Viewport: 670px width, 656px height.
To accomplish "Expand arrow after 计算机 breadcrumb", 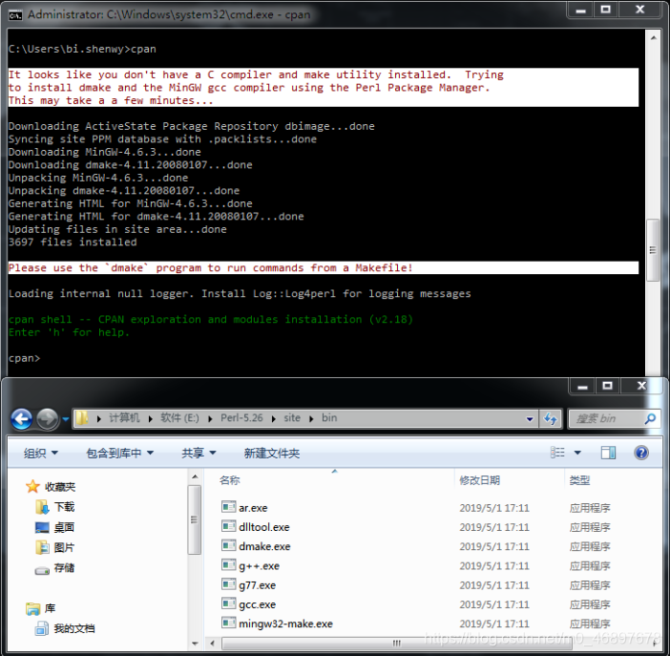I will point(151,418).
